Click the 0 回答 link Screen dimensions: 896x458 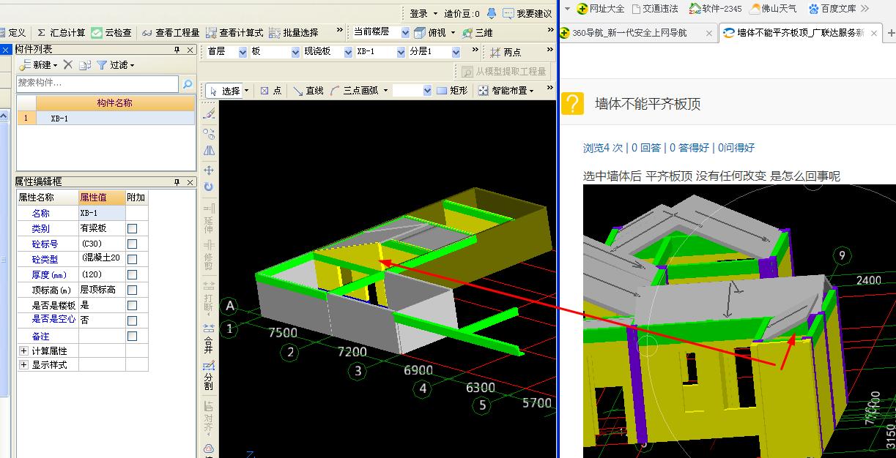[x=646, y=148]
